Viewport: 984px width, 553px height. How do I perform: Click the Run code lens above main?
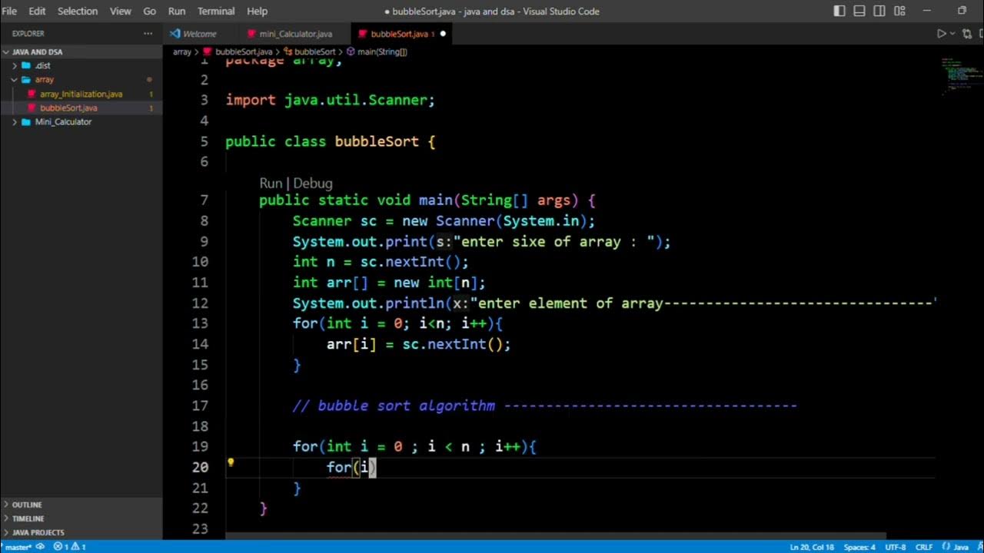tap(271, 184)
